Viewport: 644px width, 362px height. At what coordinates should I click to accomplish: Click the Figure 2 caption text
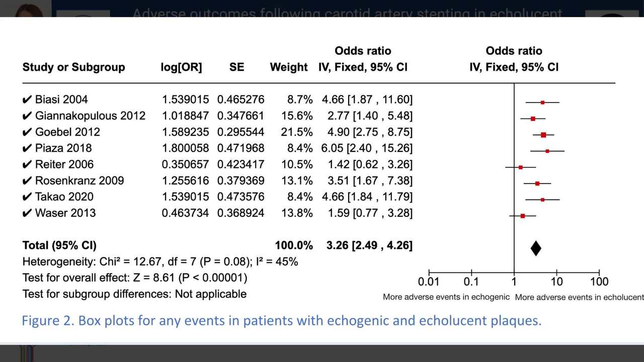[281, 321]
